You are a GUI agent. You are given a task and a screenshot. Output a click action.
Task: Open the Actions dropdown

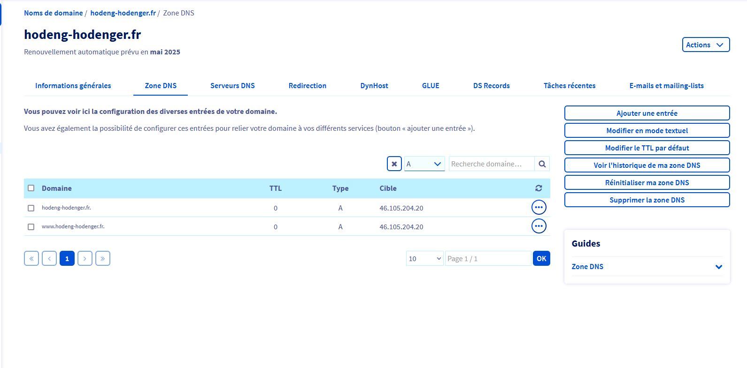[705, 45]
